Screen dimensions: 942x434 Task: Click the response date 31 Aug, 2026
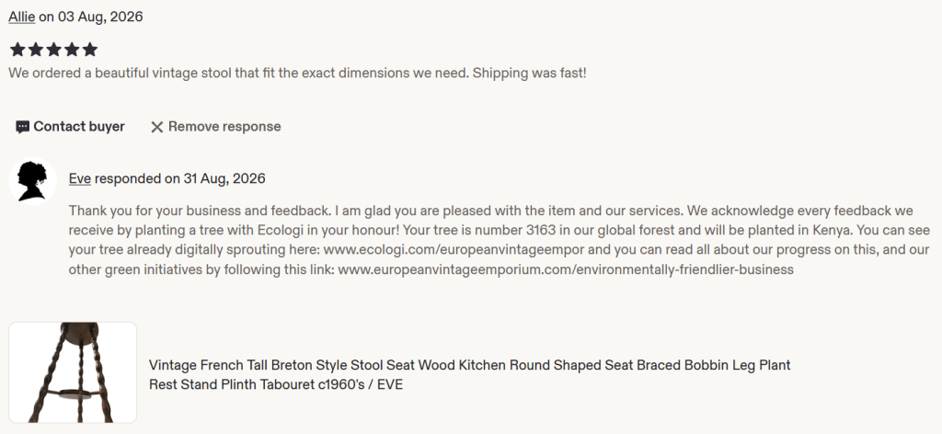[224, 179]
